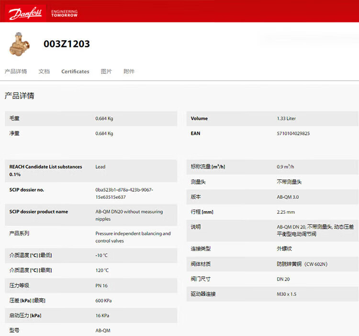This screenshot has height=336, width=359.
Task: Select the SCIP dossier number 0ba523b1-d78a-423b-9067
Action: click(x=124, y=193)
